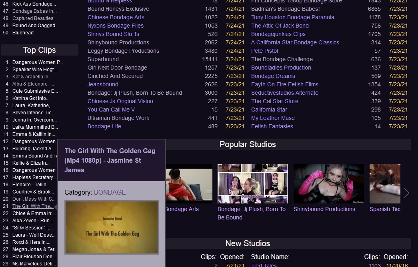Open the Superbound studio row

click(103, 59)
